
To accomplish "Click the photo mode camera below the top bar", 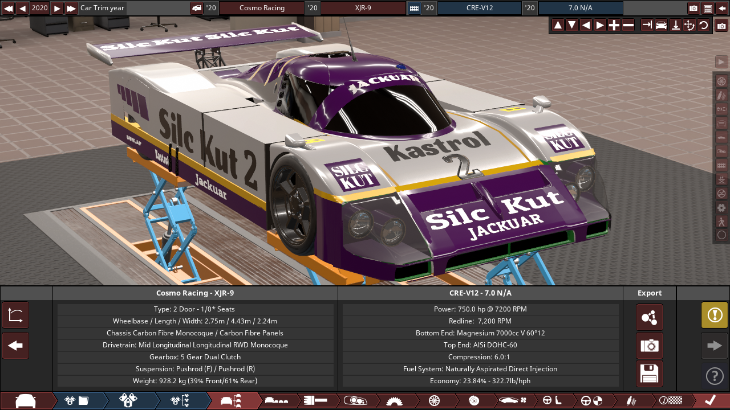I will click(x=721, y=25).
